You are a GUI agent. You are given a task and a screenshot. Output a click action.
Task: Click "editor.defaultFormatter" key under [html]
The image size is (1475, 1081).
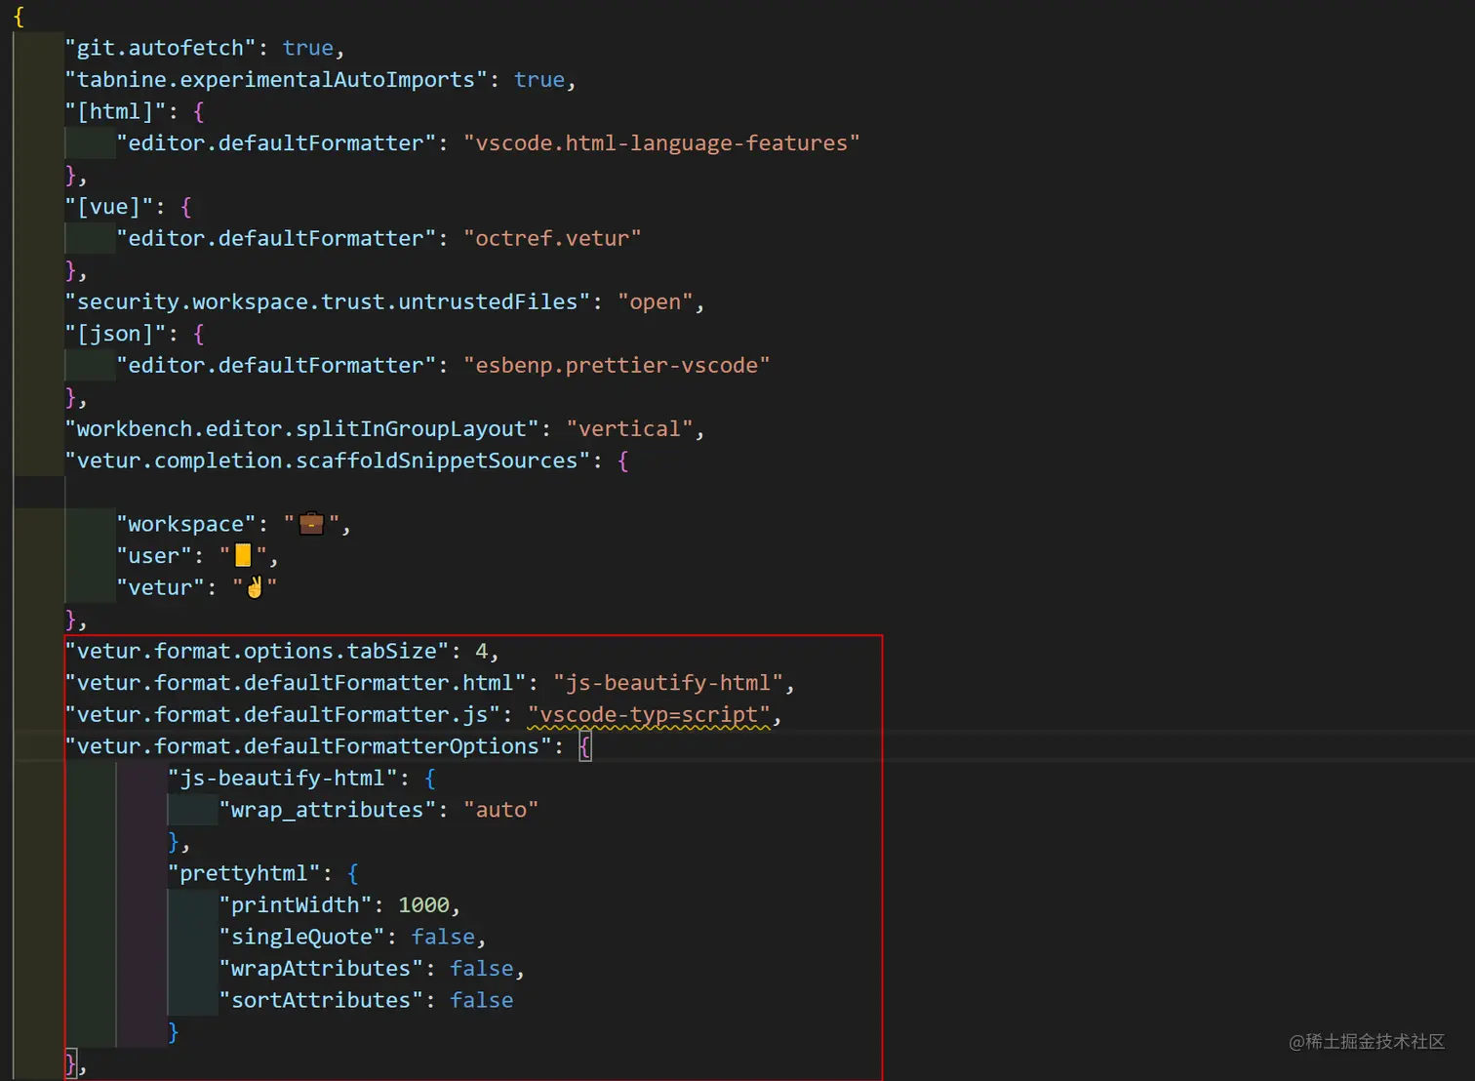coord(276,143)
